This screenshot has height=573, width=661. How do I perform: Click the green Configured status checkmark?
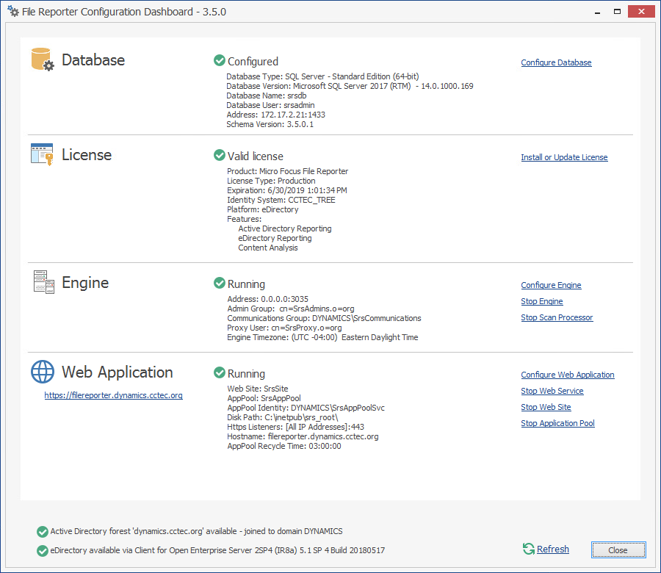(x=219, y=61)
